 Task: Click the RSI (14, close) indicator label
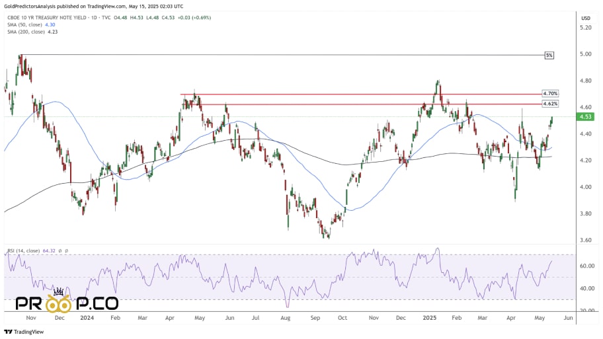[x=23, y=250]
